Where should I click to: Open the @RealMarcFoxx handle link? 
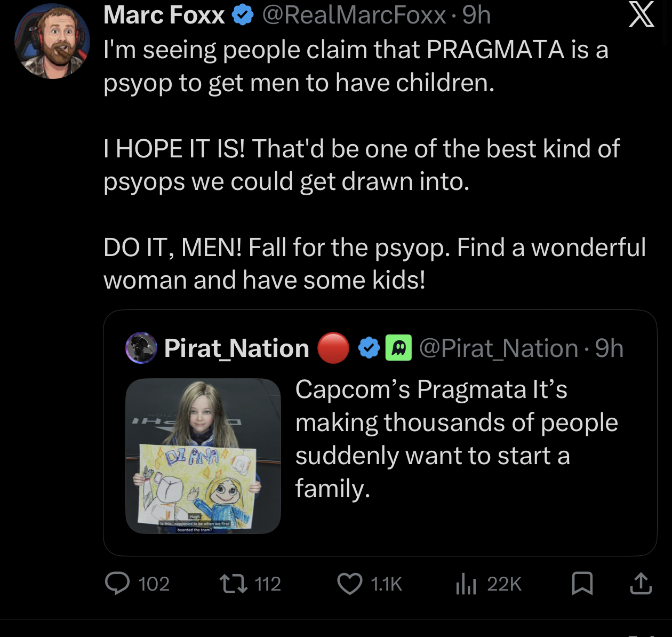(x=354, y=15)
